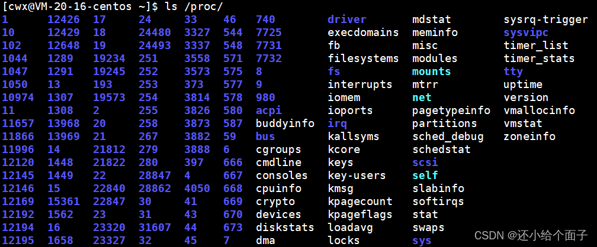This screenshot has height=247, width=597.
Task: Select the 'irq' directory entry
Action: pyautogui.click(x=338, y=123)
